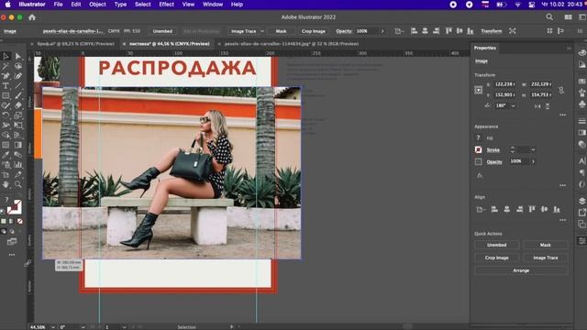This screenshot has width=587, height=330.
Task: Select the Line Segment tool
Action: click(x=18, y=85)
